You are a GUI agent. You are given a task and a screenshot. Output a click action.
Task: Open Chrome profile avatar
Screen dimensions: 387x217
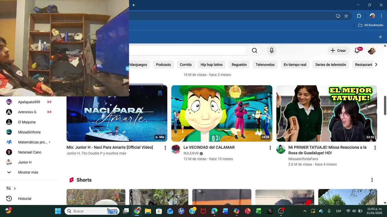coord(372,16)
